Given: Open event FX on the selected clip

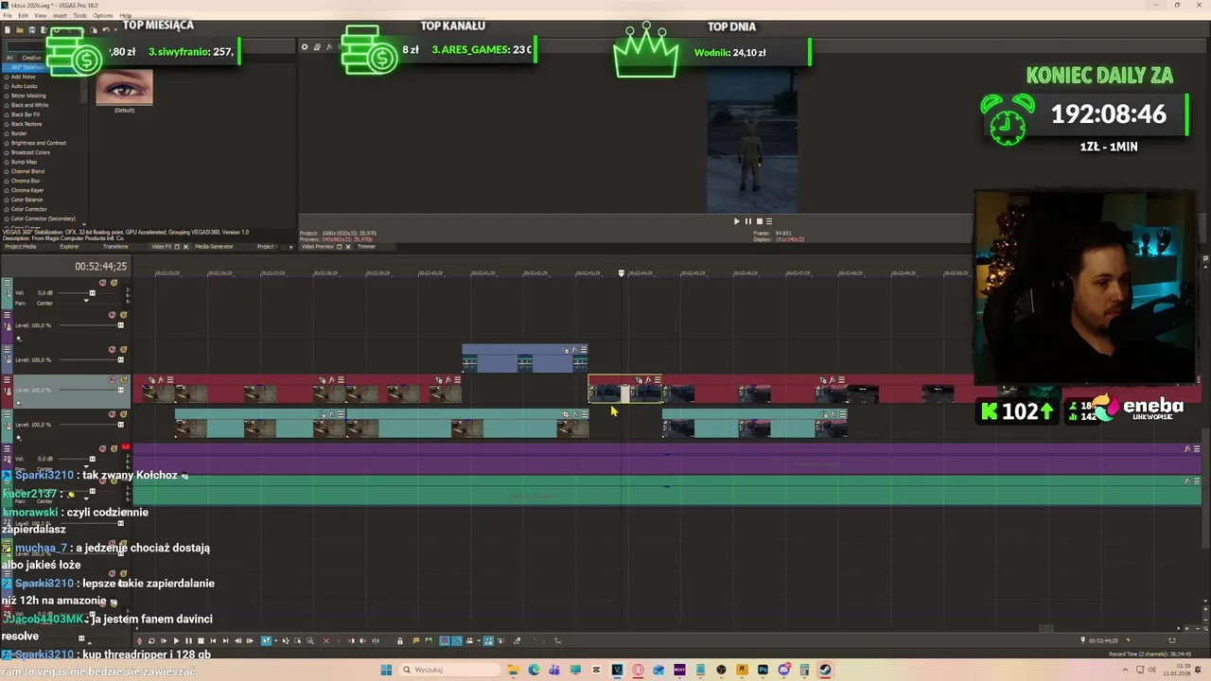Looking at the screenshot, I should 648,379.
